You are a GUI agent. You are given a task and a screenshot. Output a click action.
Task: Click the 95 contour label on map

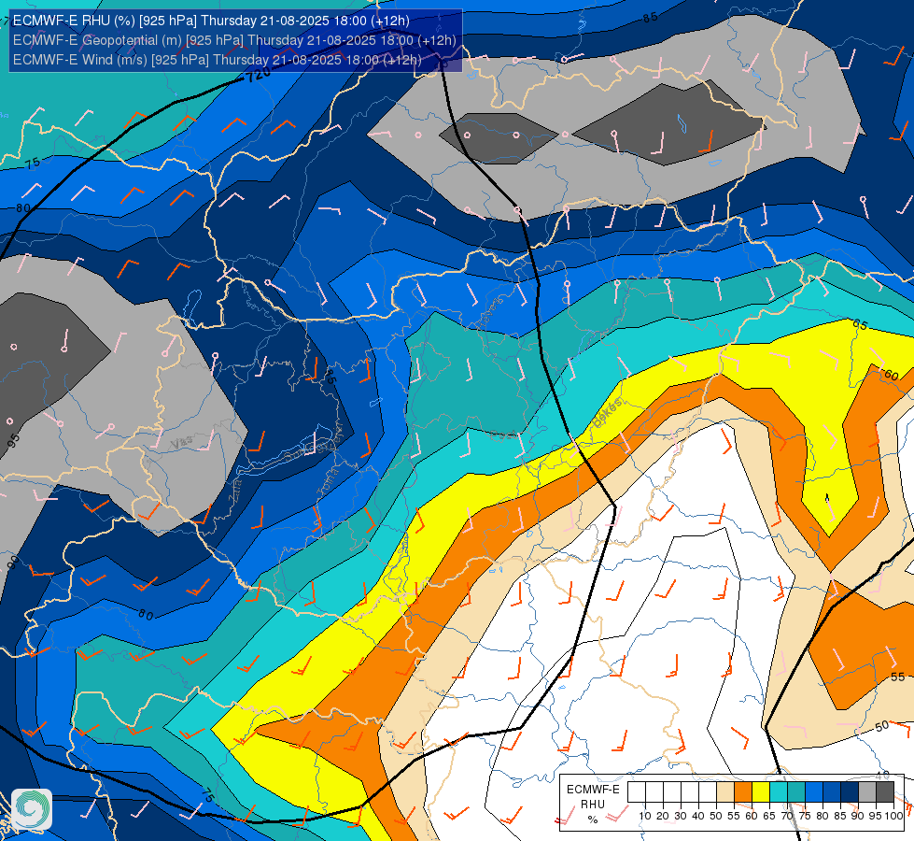14,441
